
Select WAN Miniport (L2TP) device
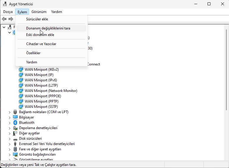pos(41,85)
